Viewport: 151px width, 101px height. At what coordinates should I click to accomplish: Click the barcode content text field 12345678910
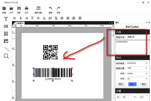pyautogui.click(x=131, y=47)
